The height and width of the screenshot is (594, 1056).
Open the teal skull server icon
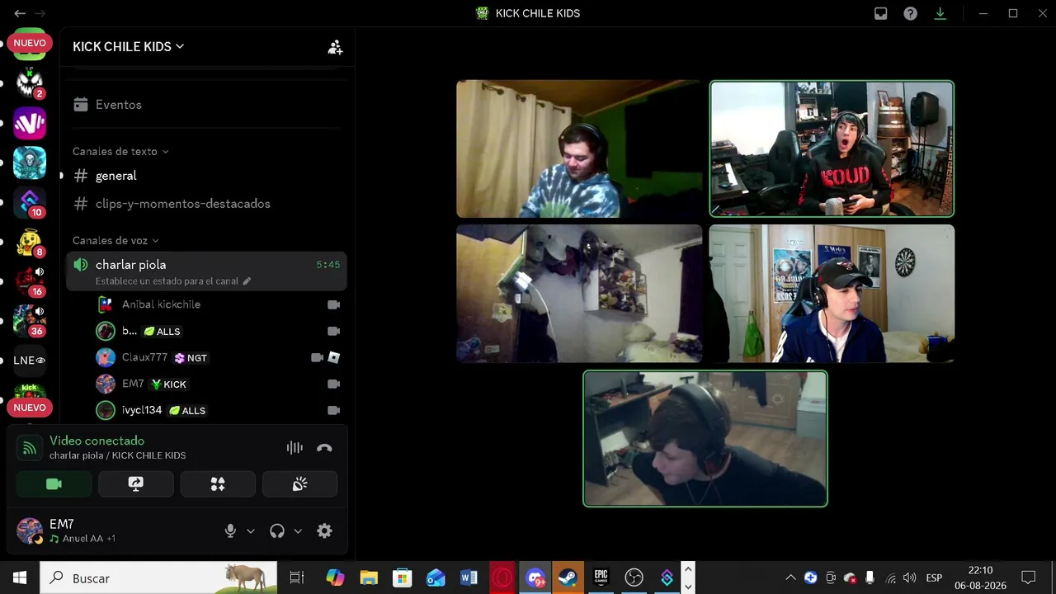(30, 163)
